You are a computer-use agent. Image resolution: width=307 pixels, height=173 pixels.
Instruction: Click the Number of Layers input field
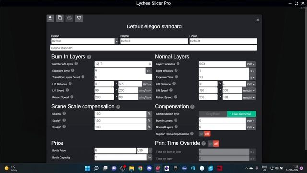(123, 64)
